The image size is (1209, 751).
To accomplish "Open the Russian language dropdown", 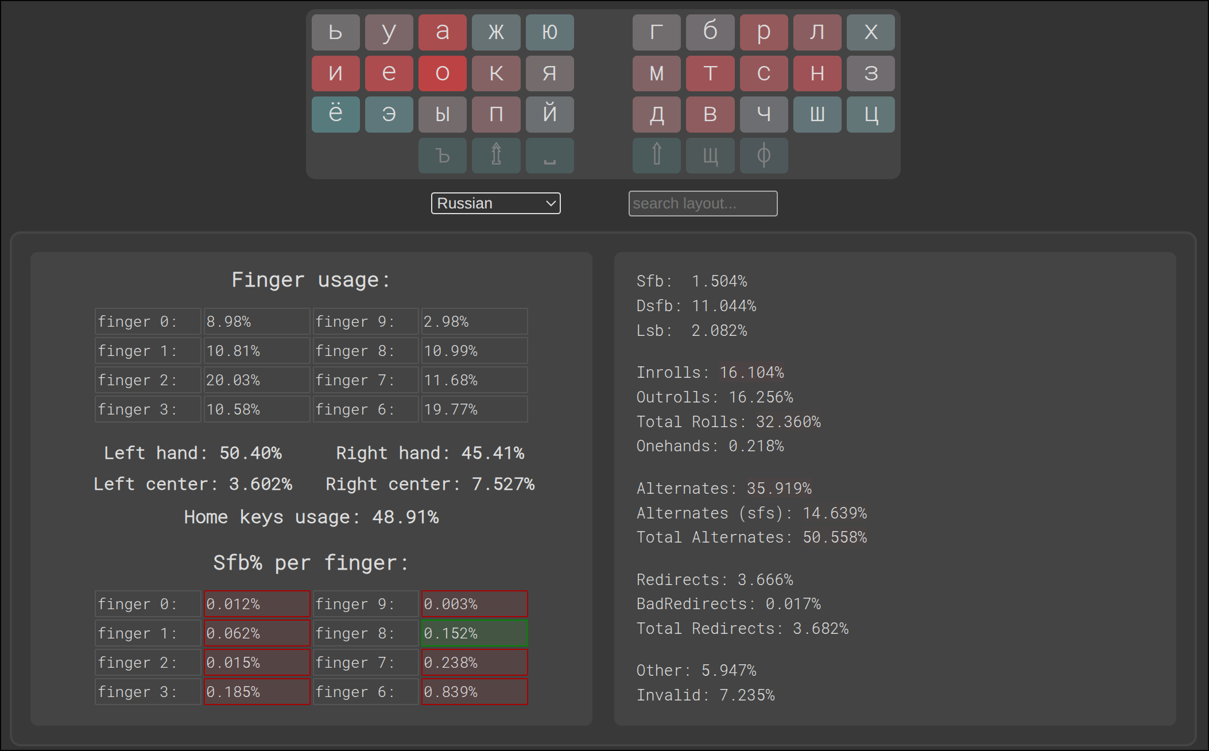I will click(x=495, y=203).
